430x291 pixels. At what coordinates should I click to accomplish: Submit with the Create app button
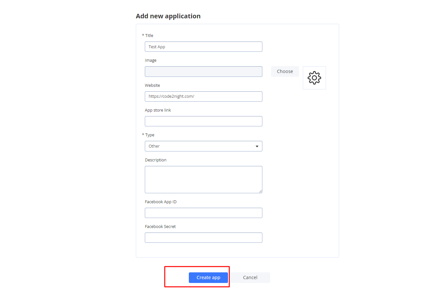[208, 277]
